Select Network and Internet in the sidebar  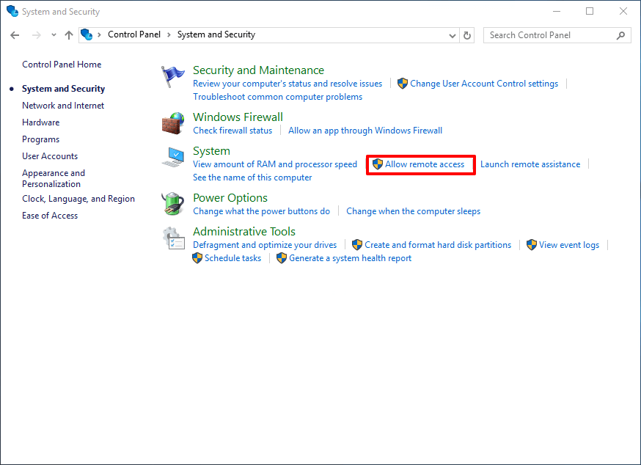click(x=63, y=105)
